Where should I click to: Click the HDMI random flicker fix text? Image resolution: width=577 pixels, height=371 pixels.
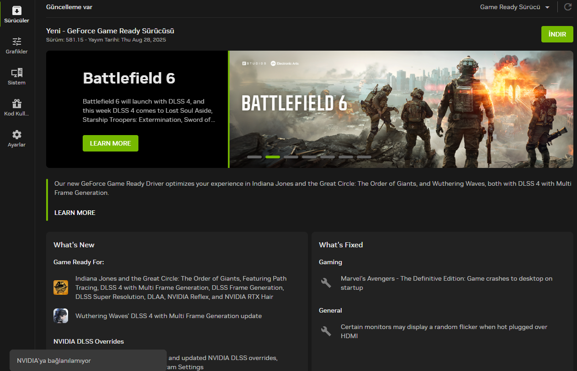(444, 331)
